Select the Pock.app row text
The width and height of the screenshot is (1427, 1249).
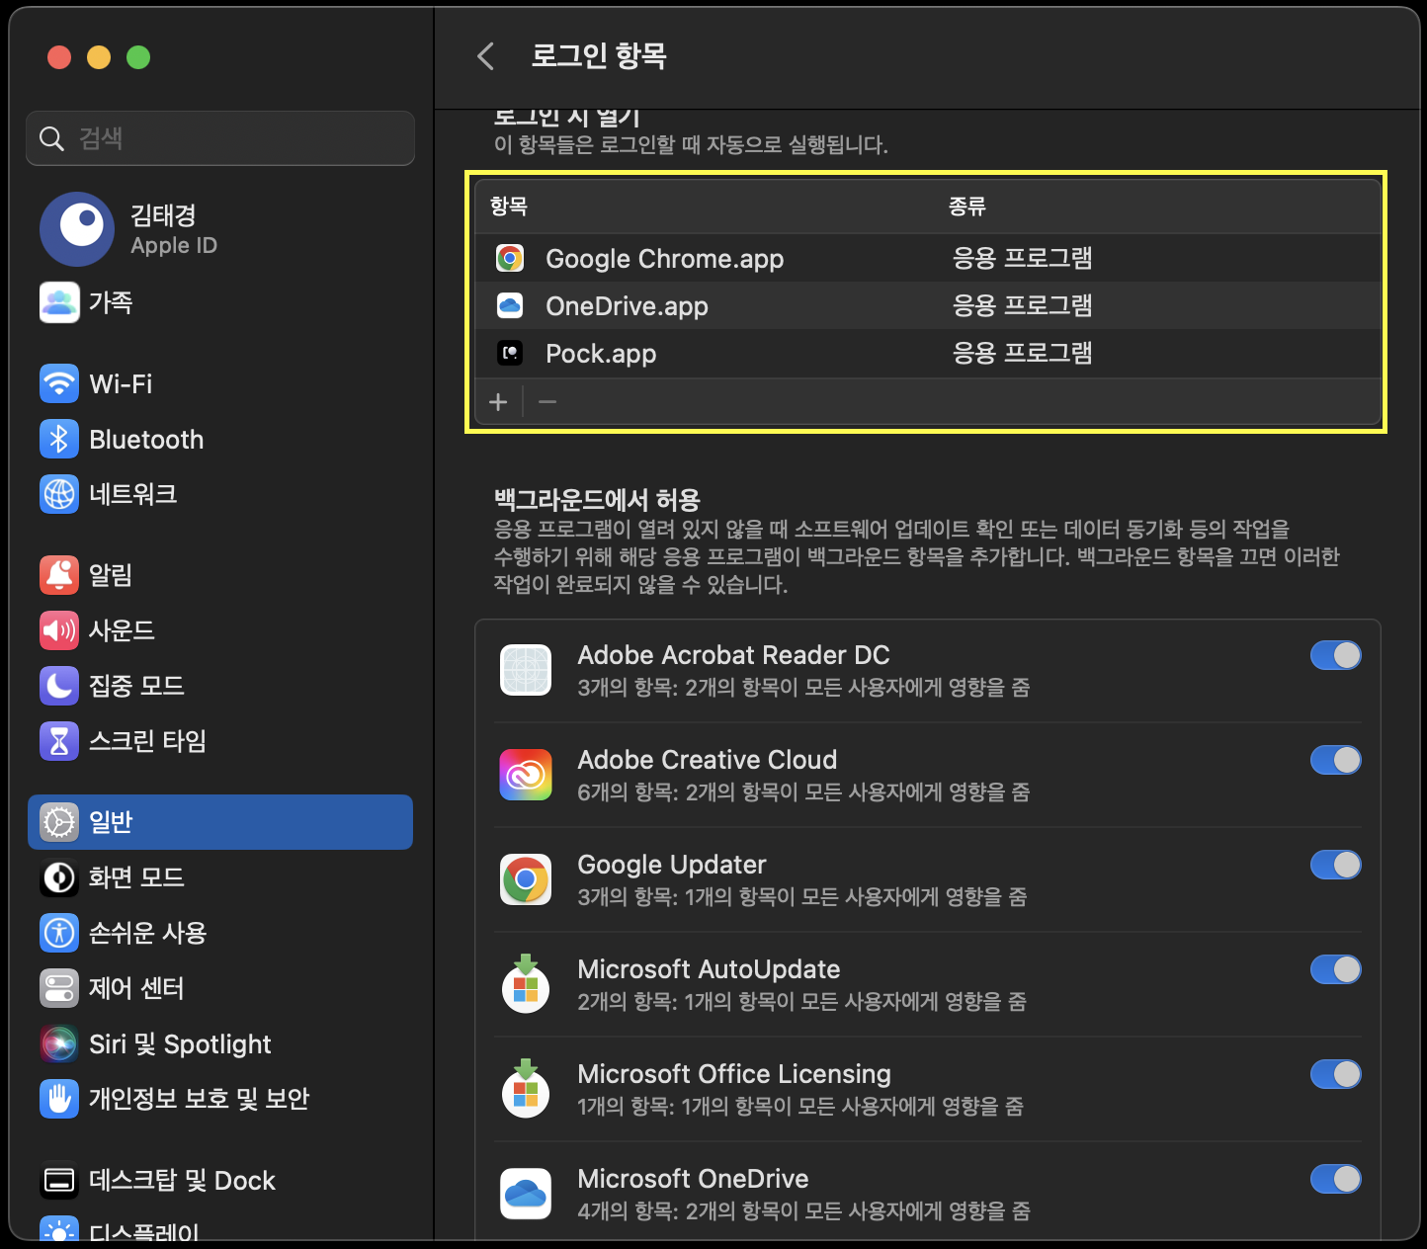pyautogui.click(x=601, y=354)
